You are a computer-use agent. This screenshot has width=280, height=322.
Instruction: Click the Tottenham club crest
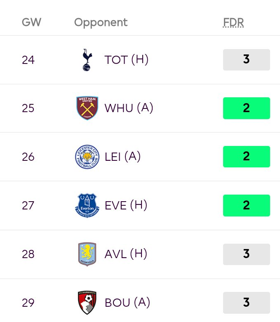point(87,60)
